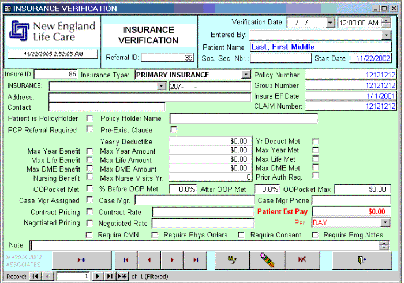Screen dimensions: 404x283
Task: Check Require CMN box
Action: 89,235
